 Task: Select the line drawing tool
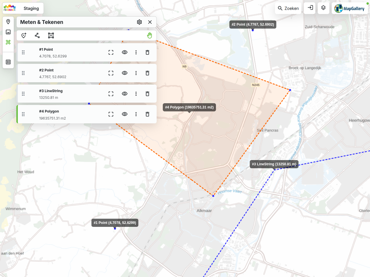(x=37, y=36)
